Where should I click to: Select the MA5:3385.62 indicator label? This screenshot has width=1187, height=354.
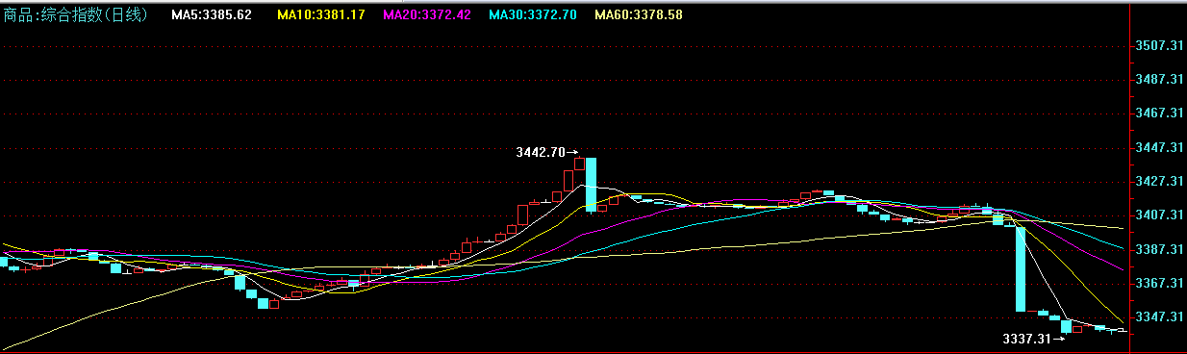pos(212,15)
